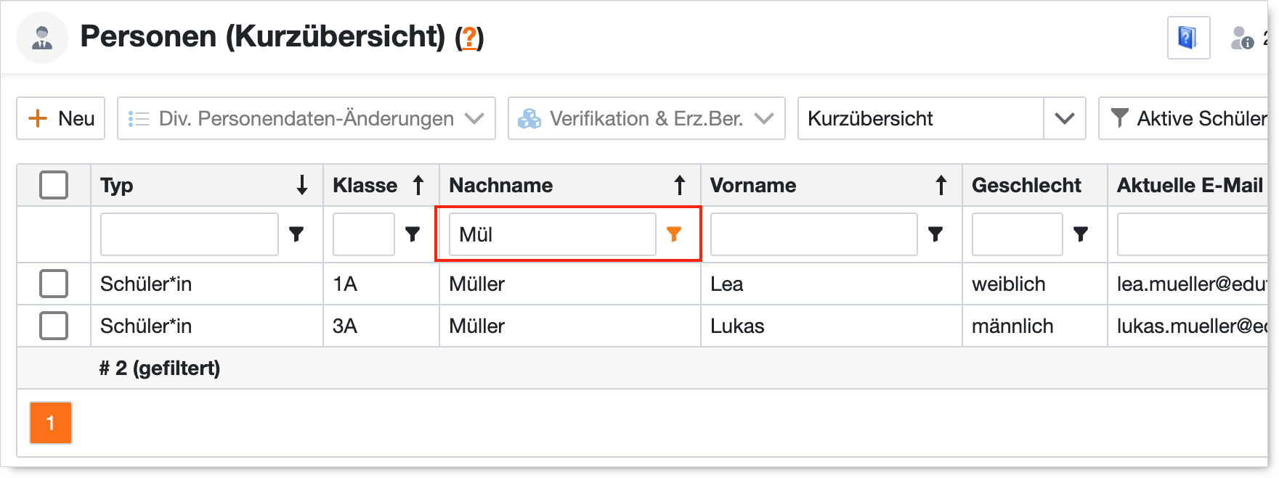Screen dimensions: 1279x478
Task: Check the box for Lukas Müller's row
Action: click(x=54, y=326)
